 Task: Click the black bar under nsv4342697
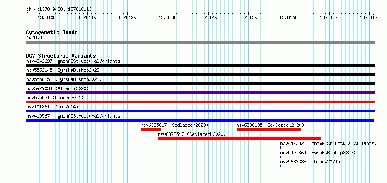pyautogui.click(x=200, y=65)
